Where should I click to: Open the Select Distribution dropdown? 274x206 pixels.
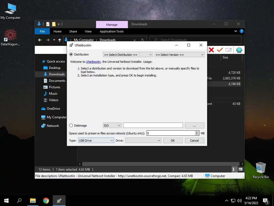(128, 55)
